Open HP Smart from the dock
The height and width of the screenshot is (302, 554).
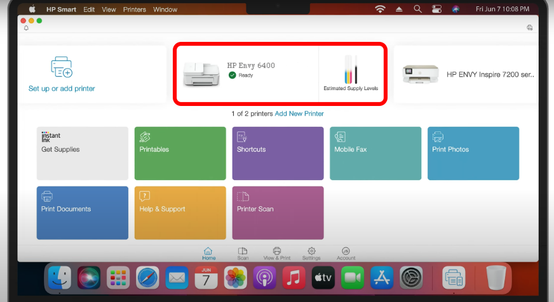click(x=454, y=277)
